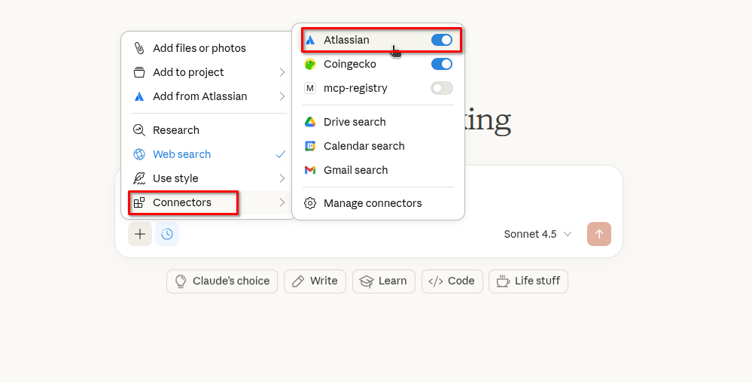Click the Google Drive icon
The width and height of the screenshot is (752, 383).
coord(310,122)
